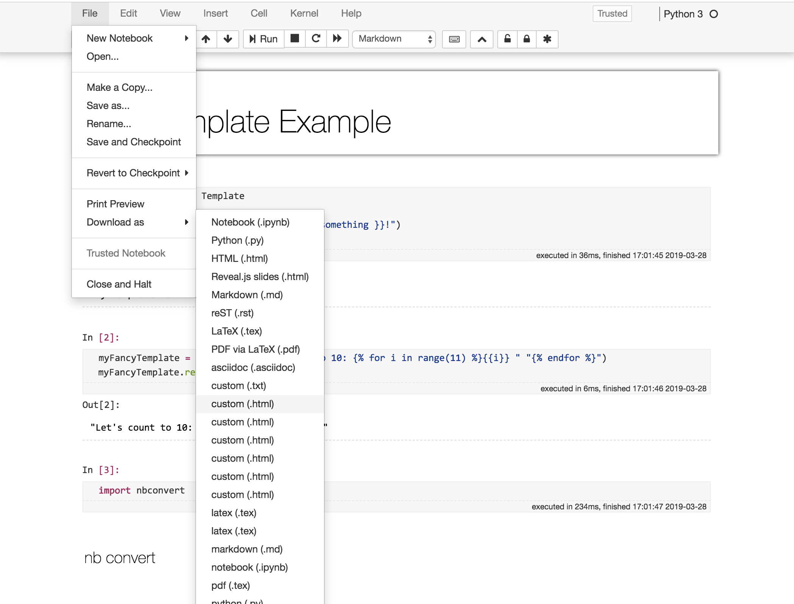
Task: Download as Notebook (.ipynb)
Action: (x=260, y=222)
